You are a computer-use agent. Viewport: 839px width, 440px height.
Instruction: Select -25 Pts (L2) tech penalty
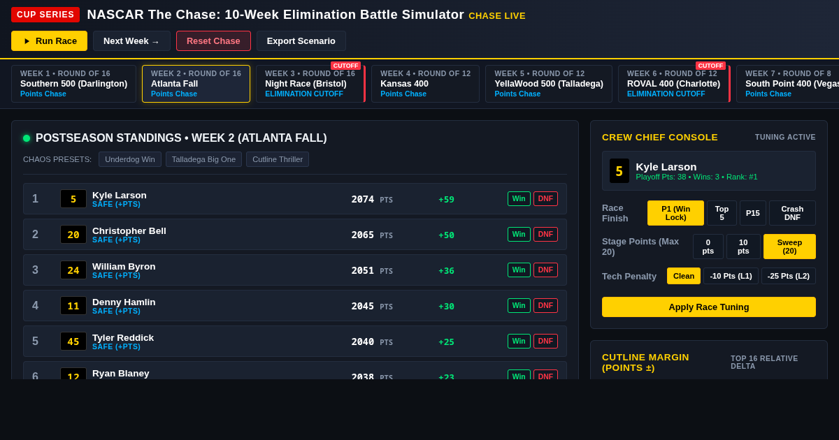[x=789, y=276]
